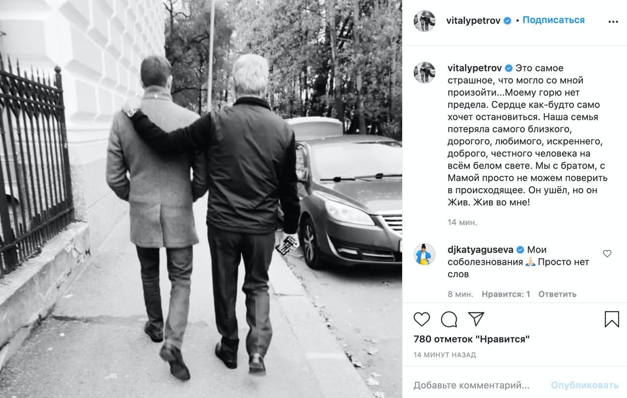Click Подписаться to follow the account

point(554,20)
